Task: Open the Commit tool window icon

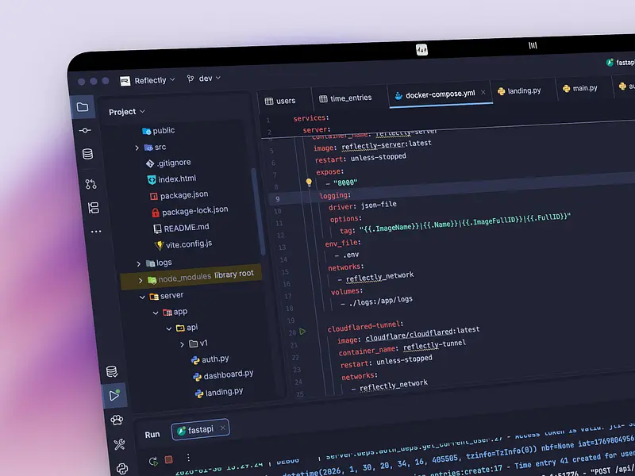Action: click(x=85, y=130)
